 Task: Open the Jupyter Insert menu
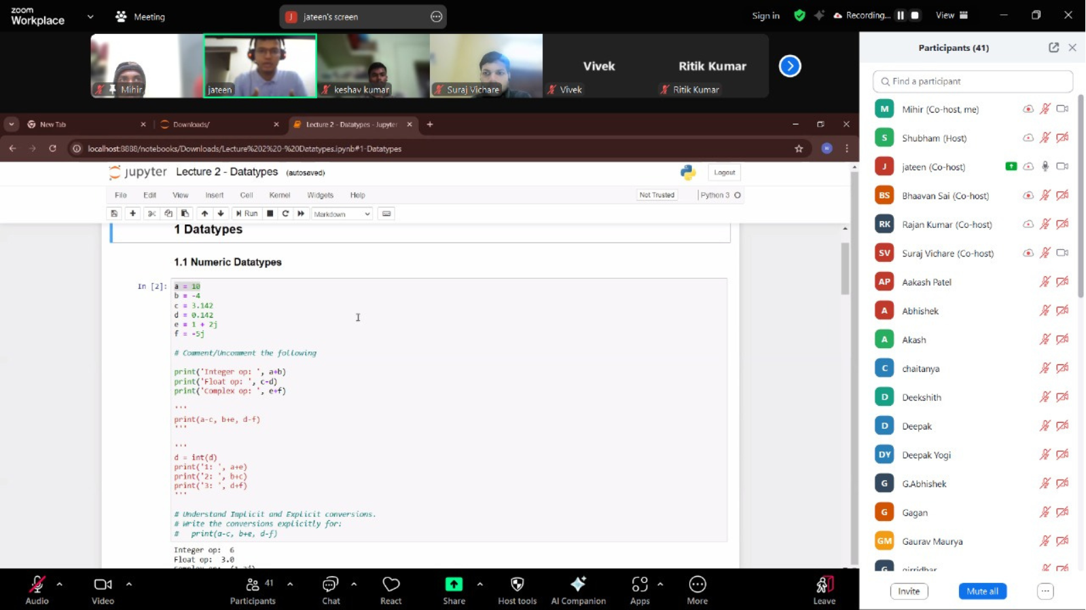pos(215,195)
